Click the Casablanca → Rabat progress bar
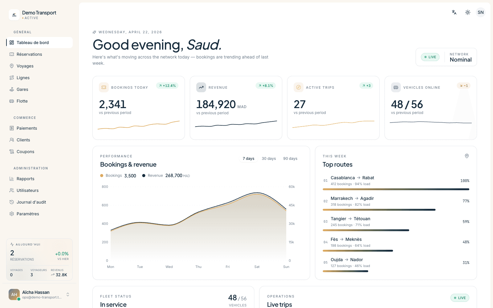 [396, 189]
